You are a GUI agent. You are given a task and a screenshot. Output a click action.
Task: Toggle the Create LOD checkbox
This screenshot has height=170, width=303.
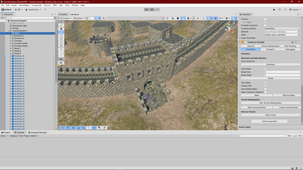pos(265,86)
